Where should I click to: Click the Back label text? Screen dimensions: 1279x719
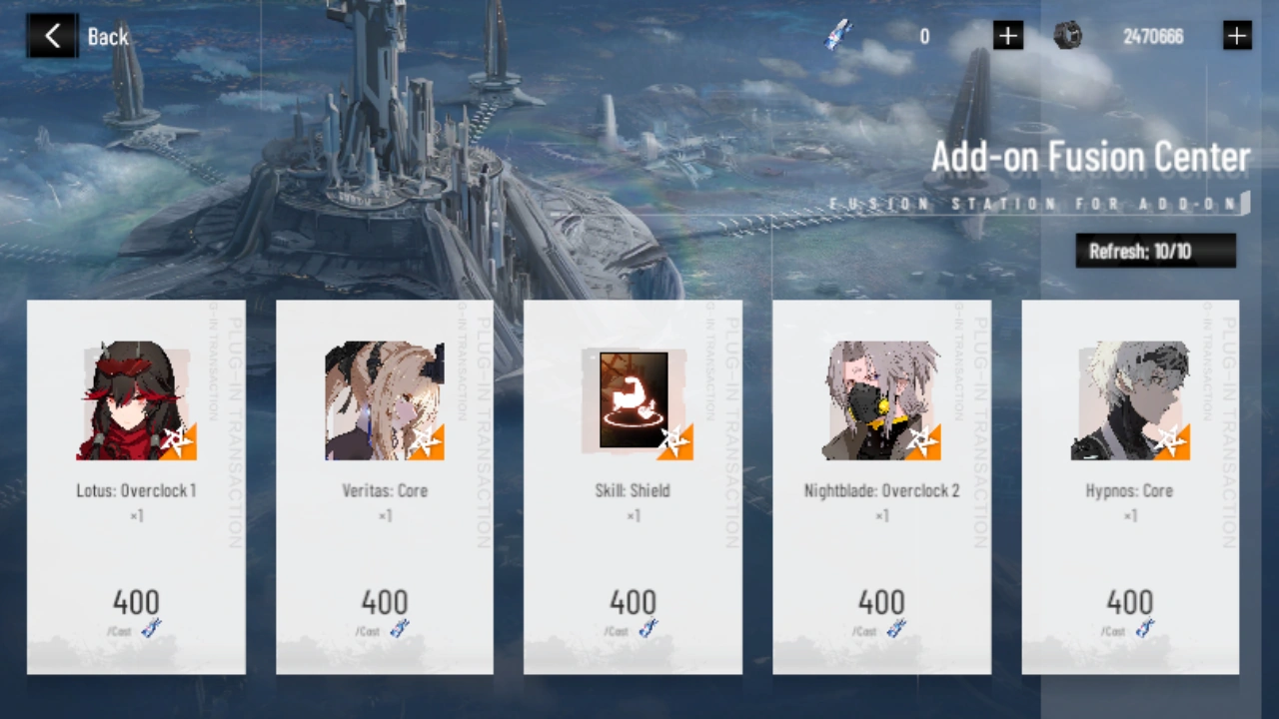[108, 37]
